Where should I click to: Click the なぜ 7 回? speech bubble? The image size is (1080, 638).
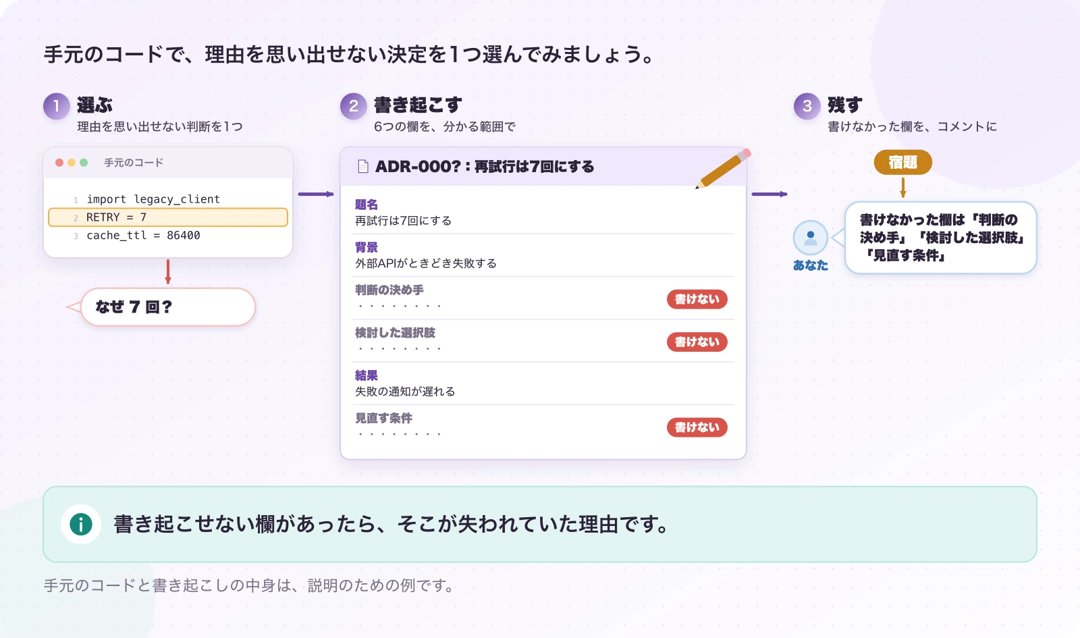167,307
